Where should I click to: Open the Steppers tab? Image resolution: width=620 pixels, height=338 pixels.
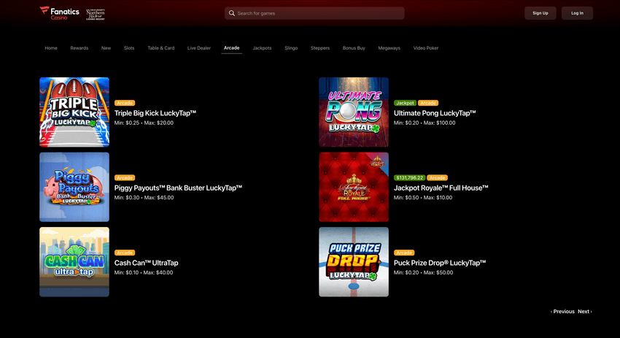[x=320, y=48]
